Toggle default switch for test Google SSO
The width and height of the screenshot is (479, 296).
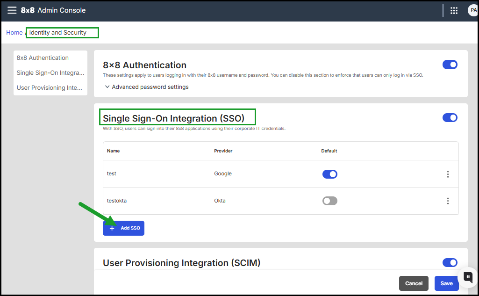click(x=329, y=174)
